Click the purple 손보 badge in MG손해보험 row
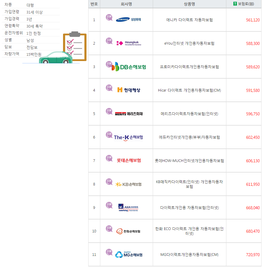 (x=109, y=252)
